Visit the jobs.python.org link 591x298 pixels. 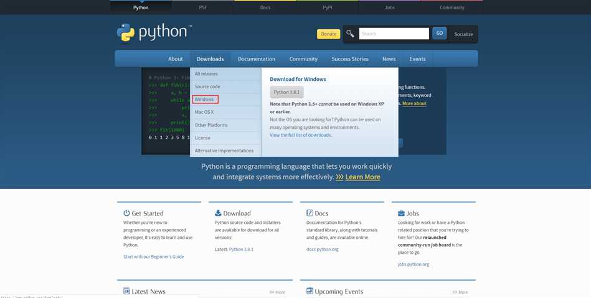tap(414, 264)
